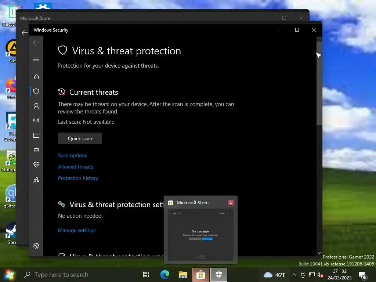
Task: Click scrollbar down arrow in Windows Security
Action: pyautogui.click(x=319, y=253)
